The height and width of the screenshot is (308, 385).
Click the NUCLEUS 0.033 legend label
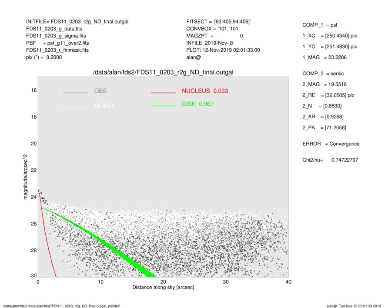(x=205, y=91)
